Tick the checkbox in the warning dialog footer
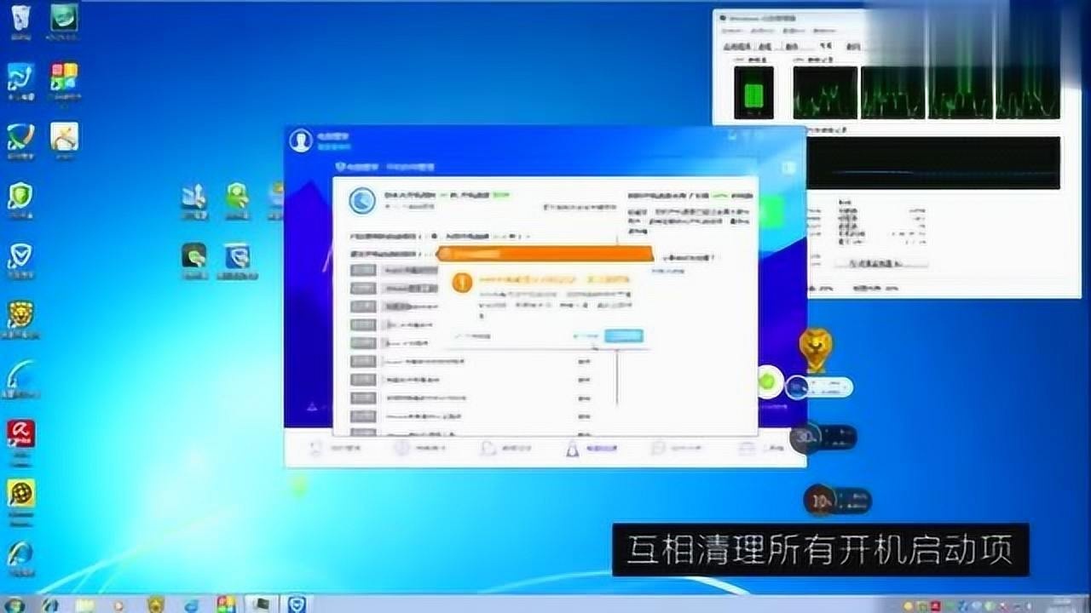Viewport: 1091px width, 613px height. click(x=459, y=336)
